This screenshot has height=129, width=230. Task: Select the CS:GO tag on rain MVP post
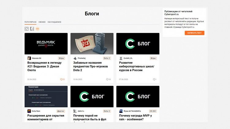[153, 111]
